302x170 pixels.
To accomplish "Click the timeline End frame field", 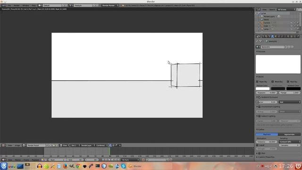I will pos(75,160).
